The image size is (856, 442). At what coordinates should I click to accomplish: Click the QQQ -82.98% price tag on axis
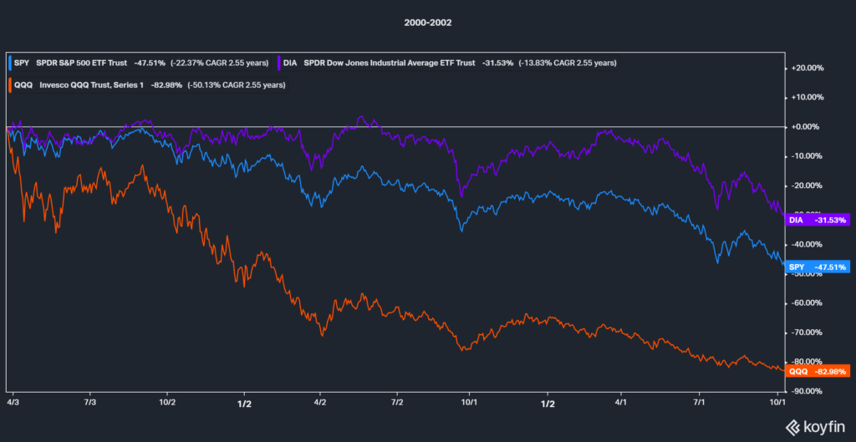click(x=818, y=371)
